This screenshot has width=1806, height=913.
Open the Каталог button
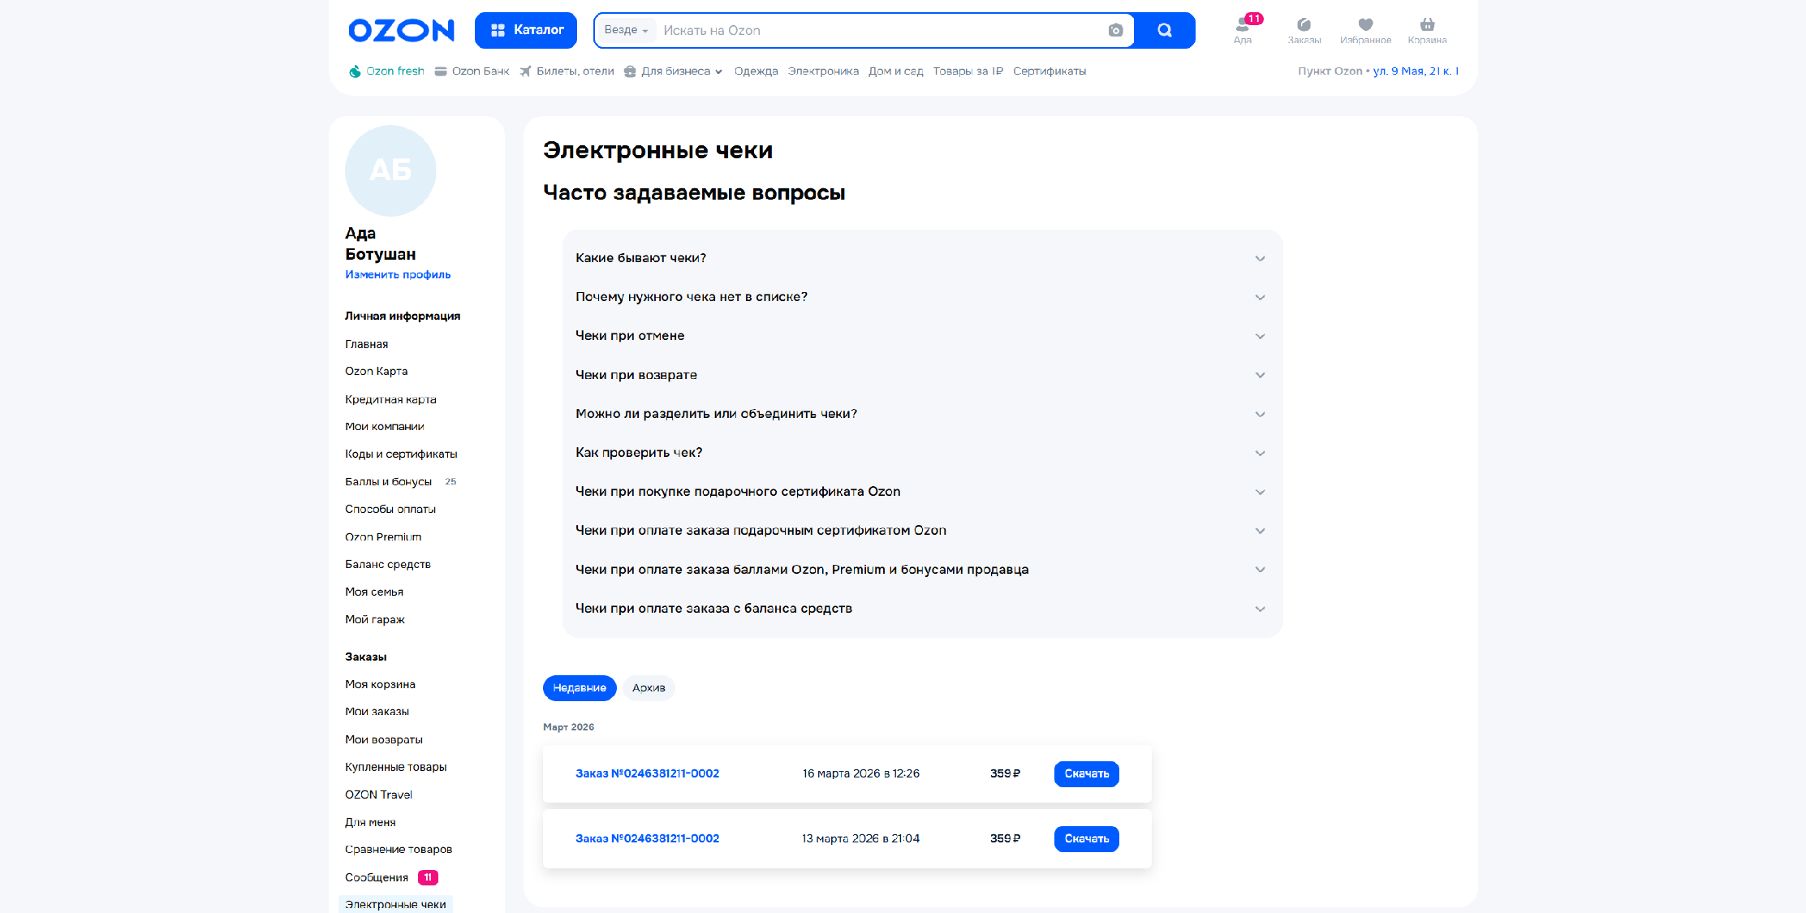[x=526, y=31]
